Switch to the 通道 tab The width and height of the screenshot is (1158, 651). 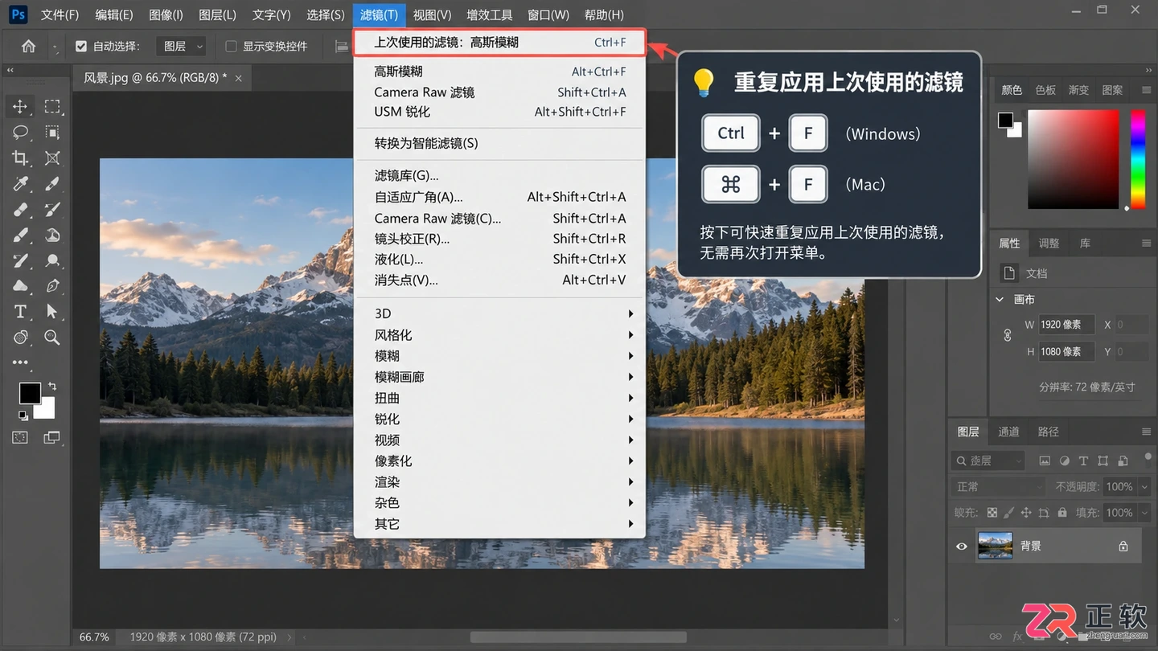point(1008,432)
